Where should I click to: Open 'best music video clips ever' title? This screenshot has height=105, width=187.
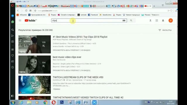pos(67,57)
